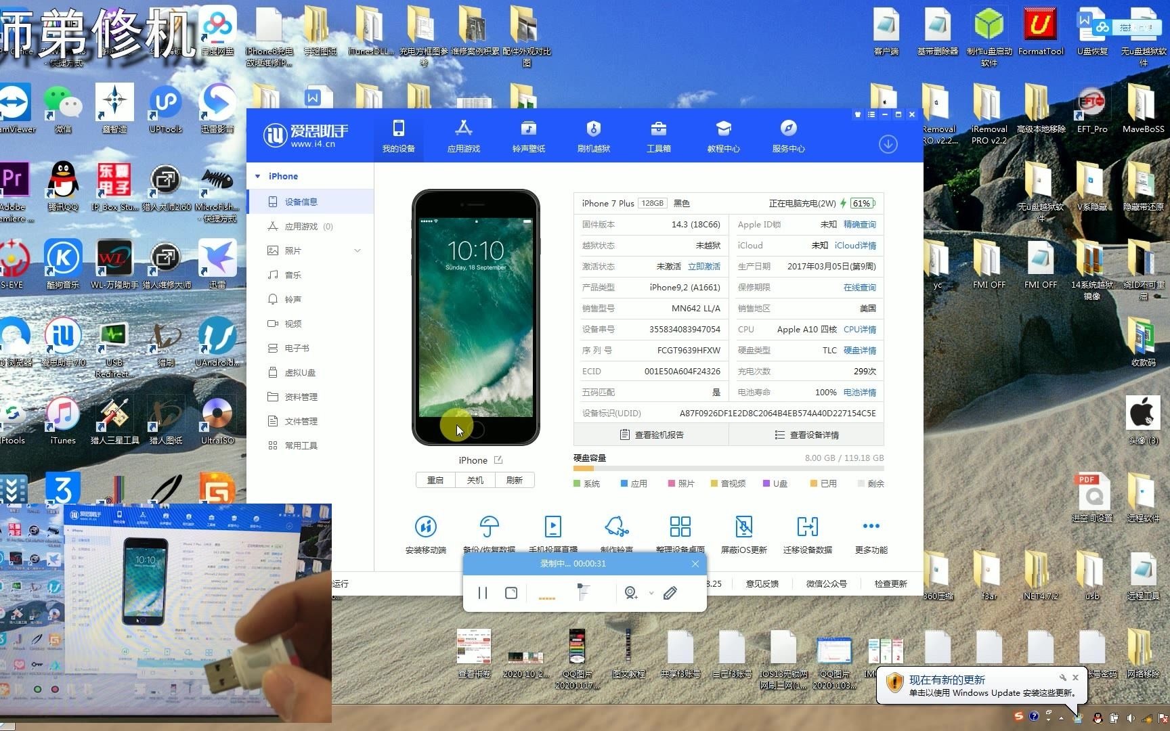Click the 屏蔽iOS更新 icon
Screen dimensions: 1170x731
[x=743, y=527]
